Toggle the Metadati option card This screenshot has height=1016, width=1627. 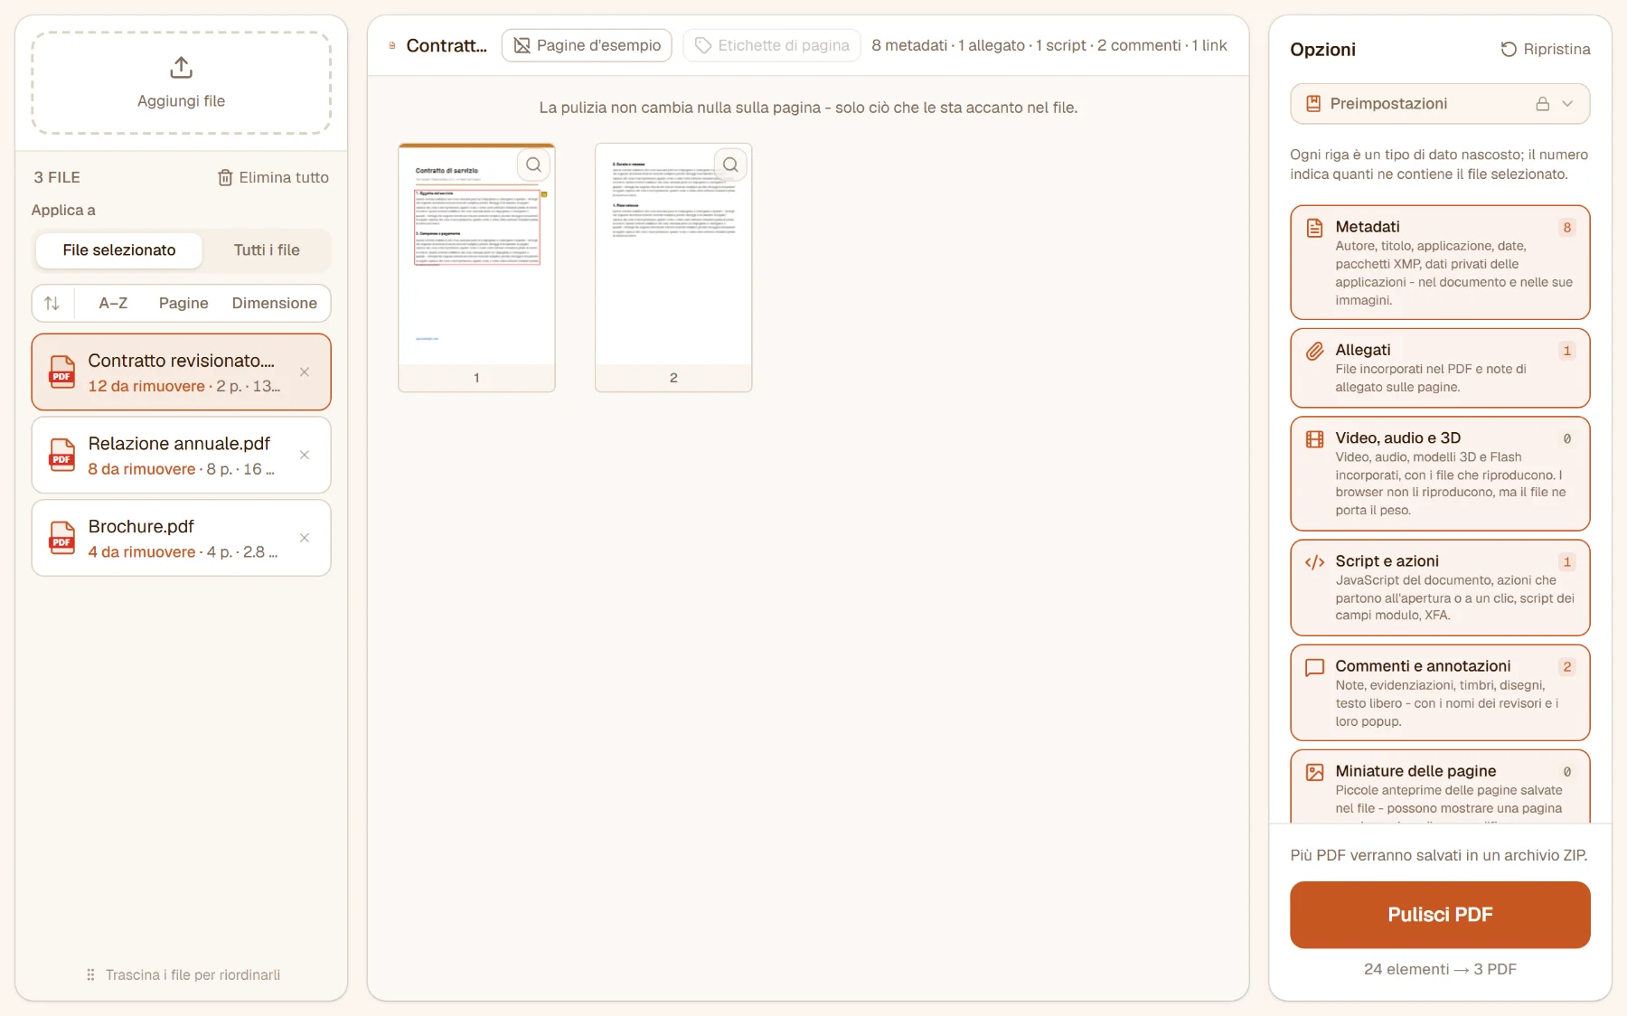click(x=1440, y=262)
